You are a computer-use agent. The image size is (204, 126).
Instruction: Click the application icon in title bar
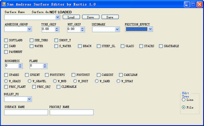[3, 4]
